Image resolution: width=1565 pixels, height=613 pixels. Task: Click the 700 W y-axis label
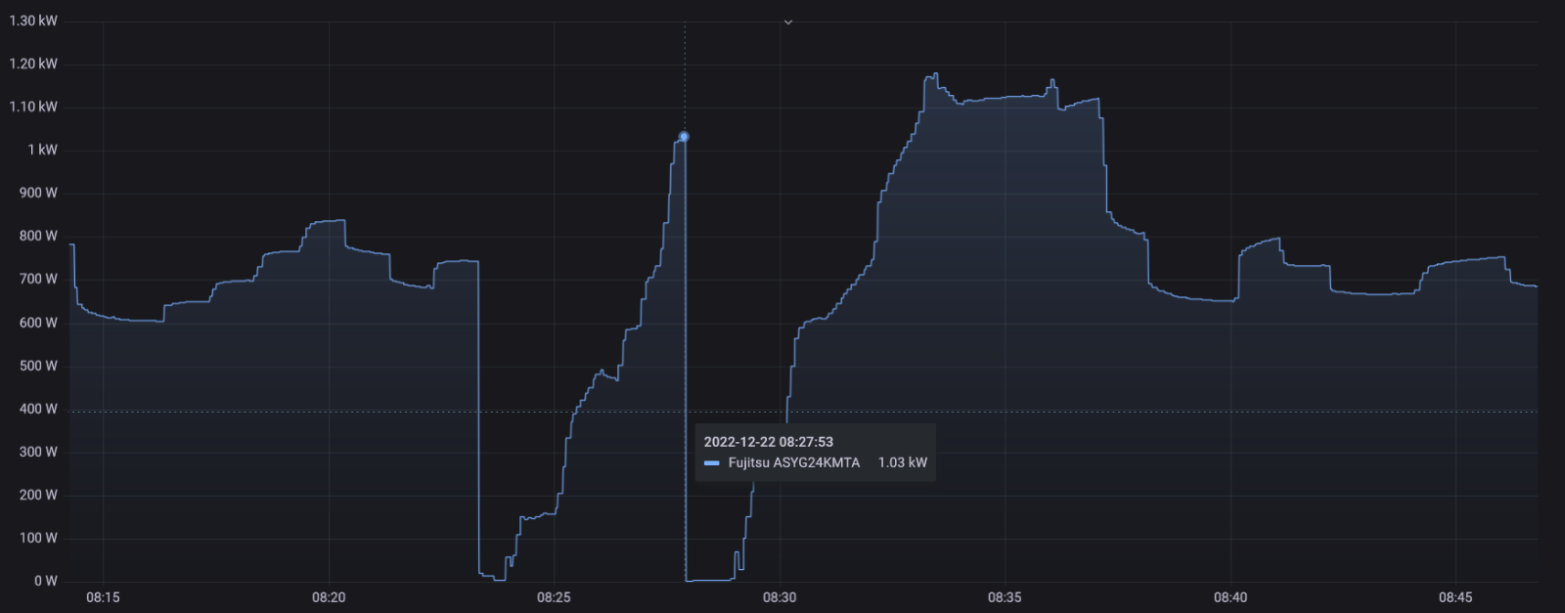point(38,279)
